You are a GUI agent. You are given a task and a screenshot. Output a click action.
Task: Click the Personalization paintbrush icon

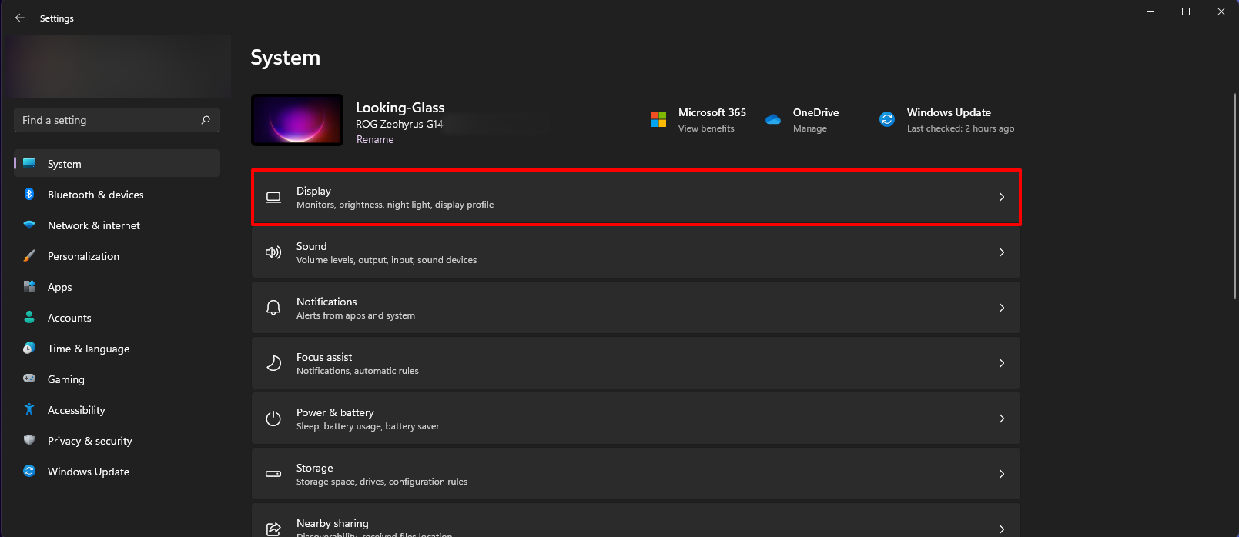pos(29,255)
